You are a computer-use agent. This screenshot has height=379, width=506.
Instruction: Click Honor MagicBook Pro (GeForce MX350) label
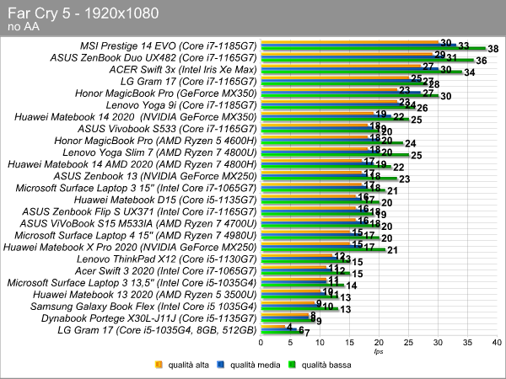click(166, 93)
